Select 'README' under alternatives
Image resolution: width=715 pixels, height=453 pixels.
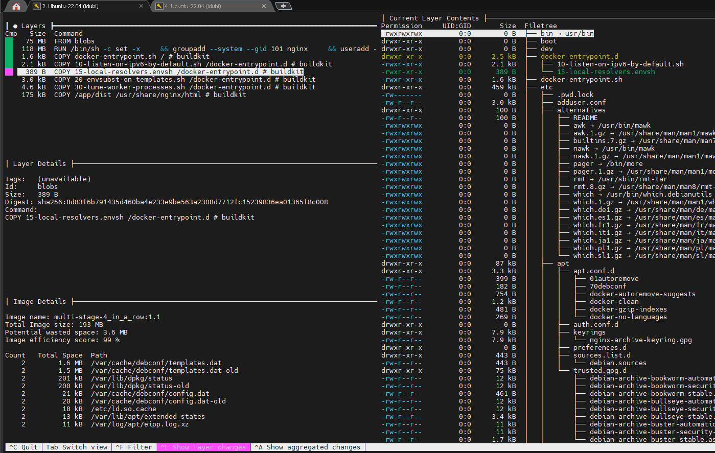(x=586, y=117)
